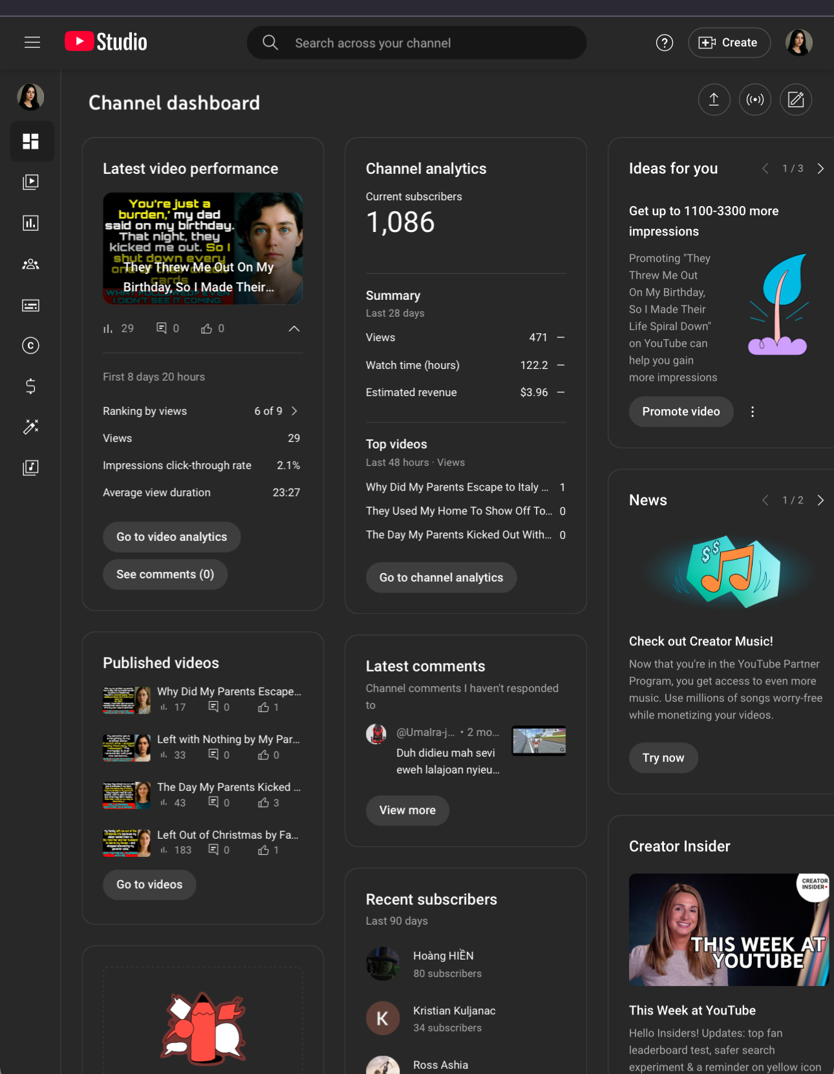
Task: Open the Audio library sidebar icon
Action: pyautogui.click(x=31, y=467)
